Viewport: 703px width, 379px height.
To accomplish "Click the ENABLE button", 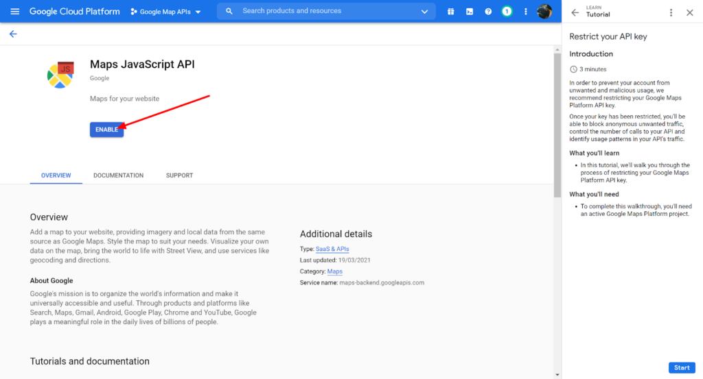I will 106,130.
